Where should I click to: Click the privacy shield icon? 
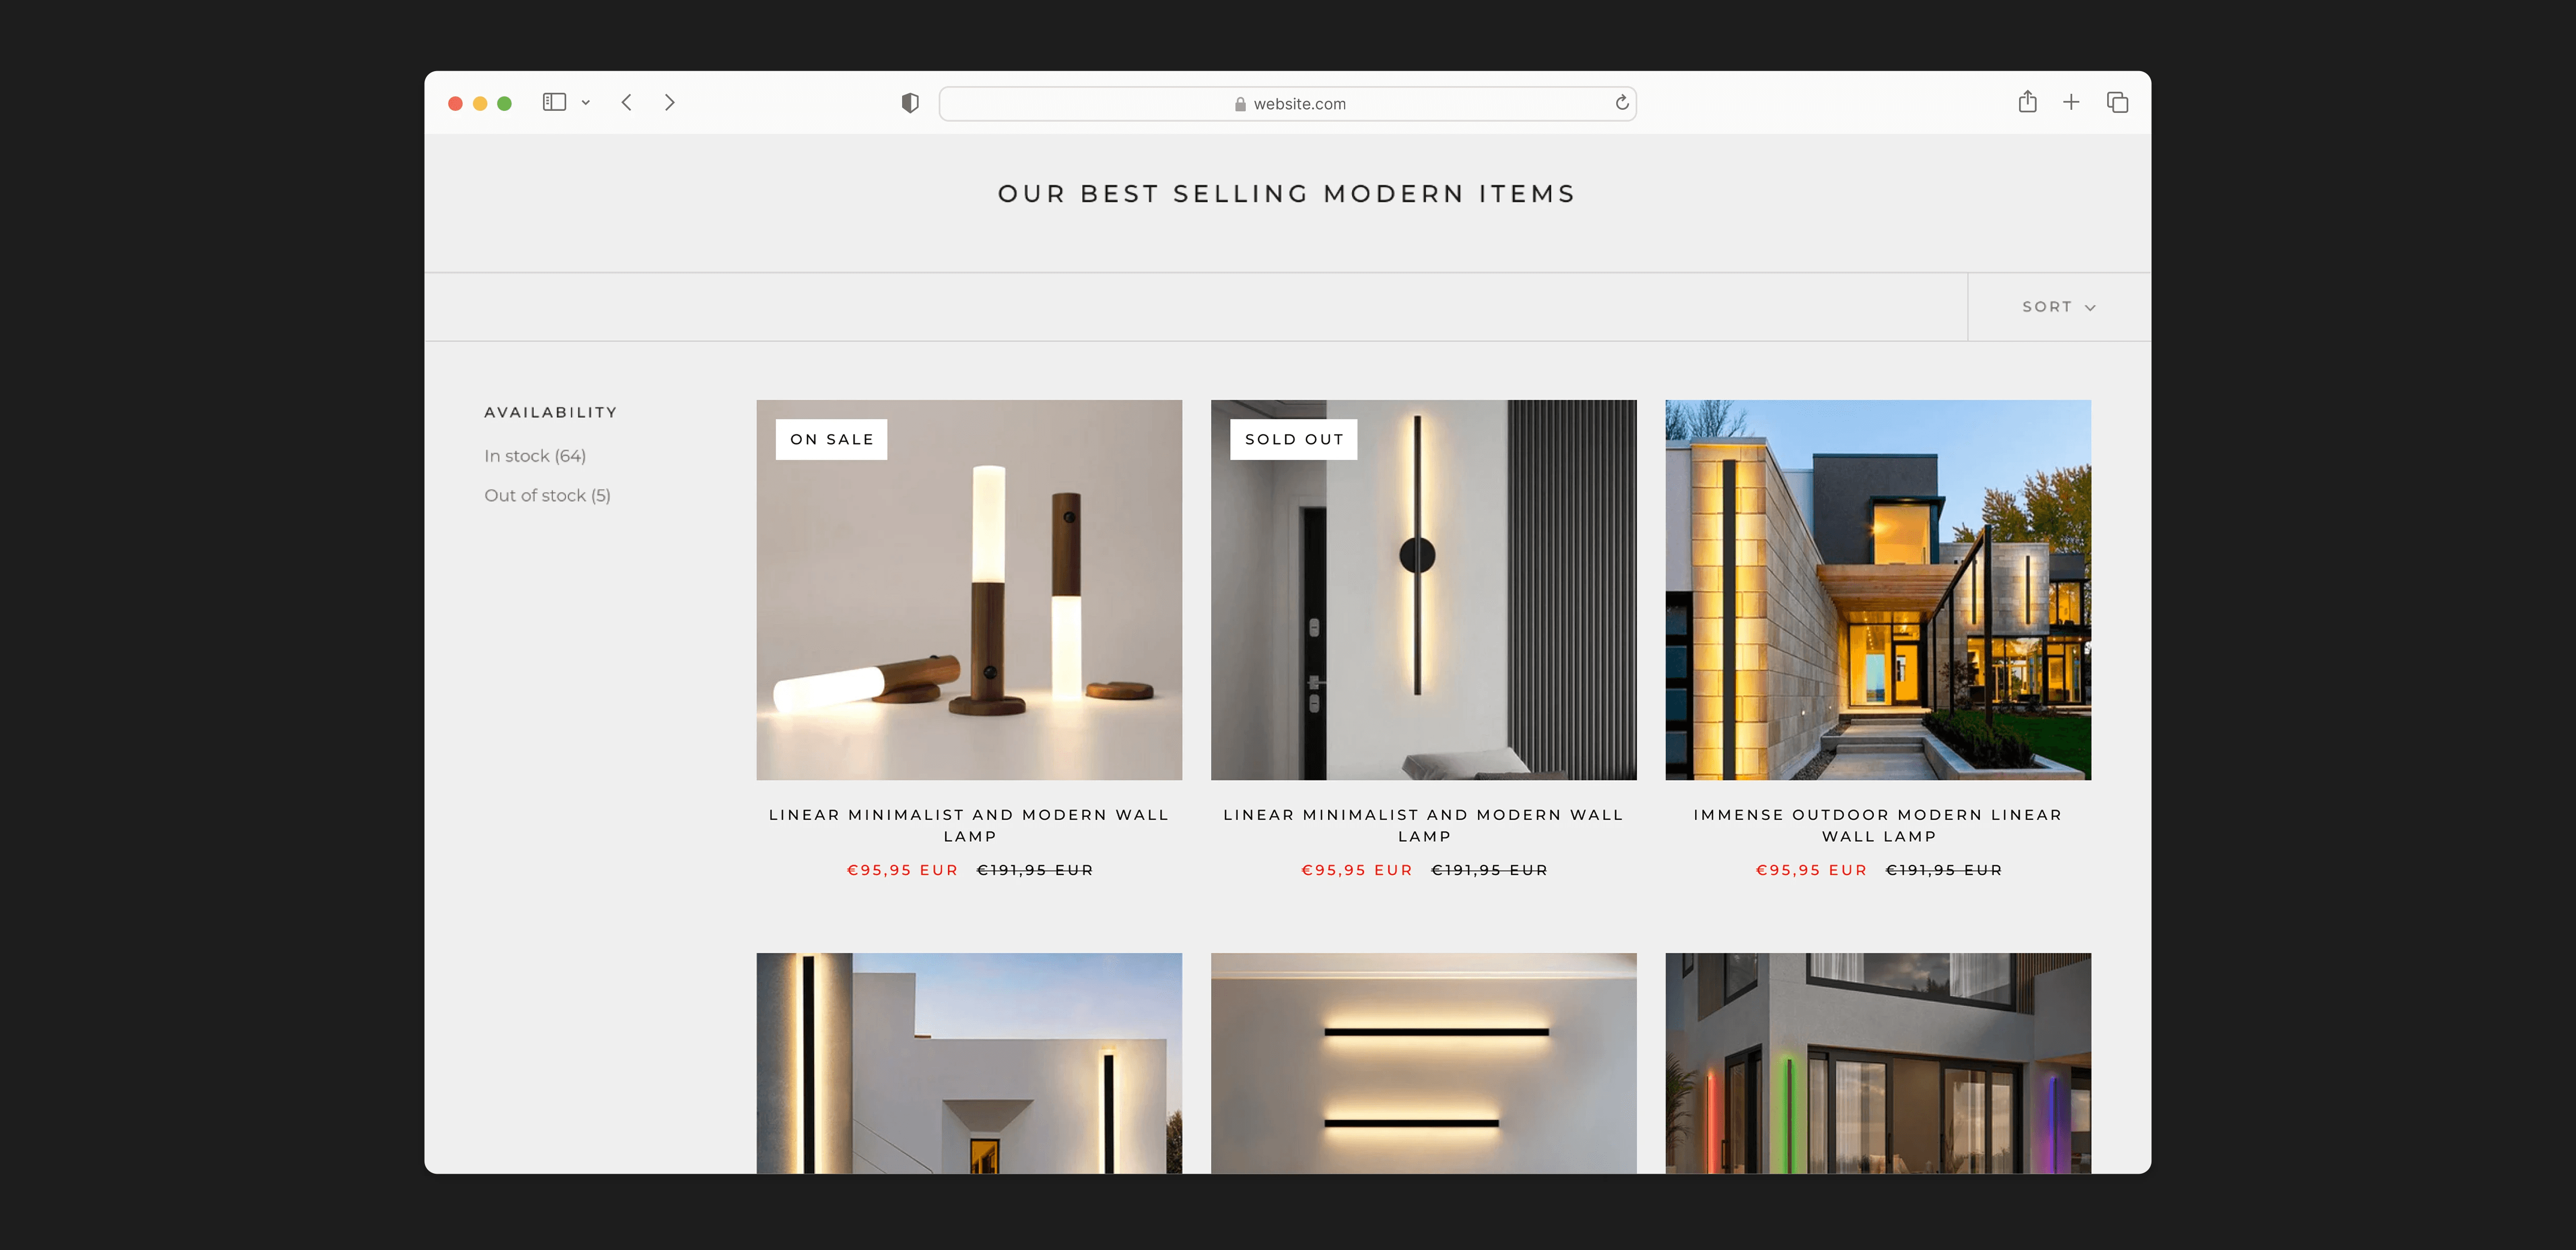point(910,103)
